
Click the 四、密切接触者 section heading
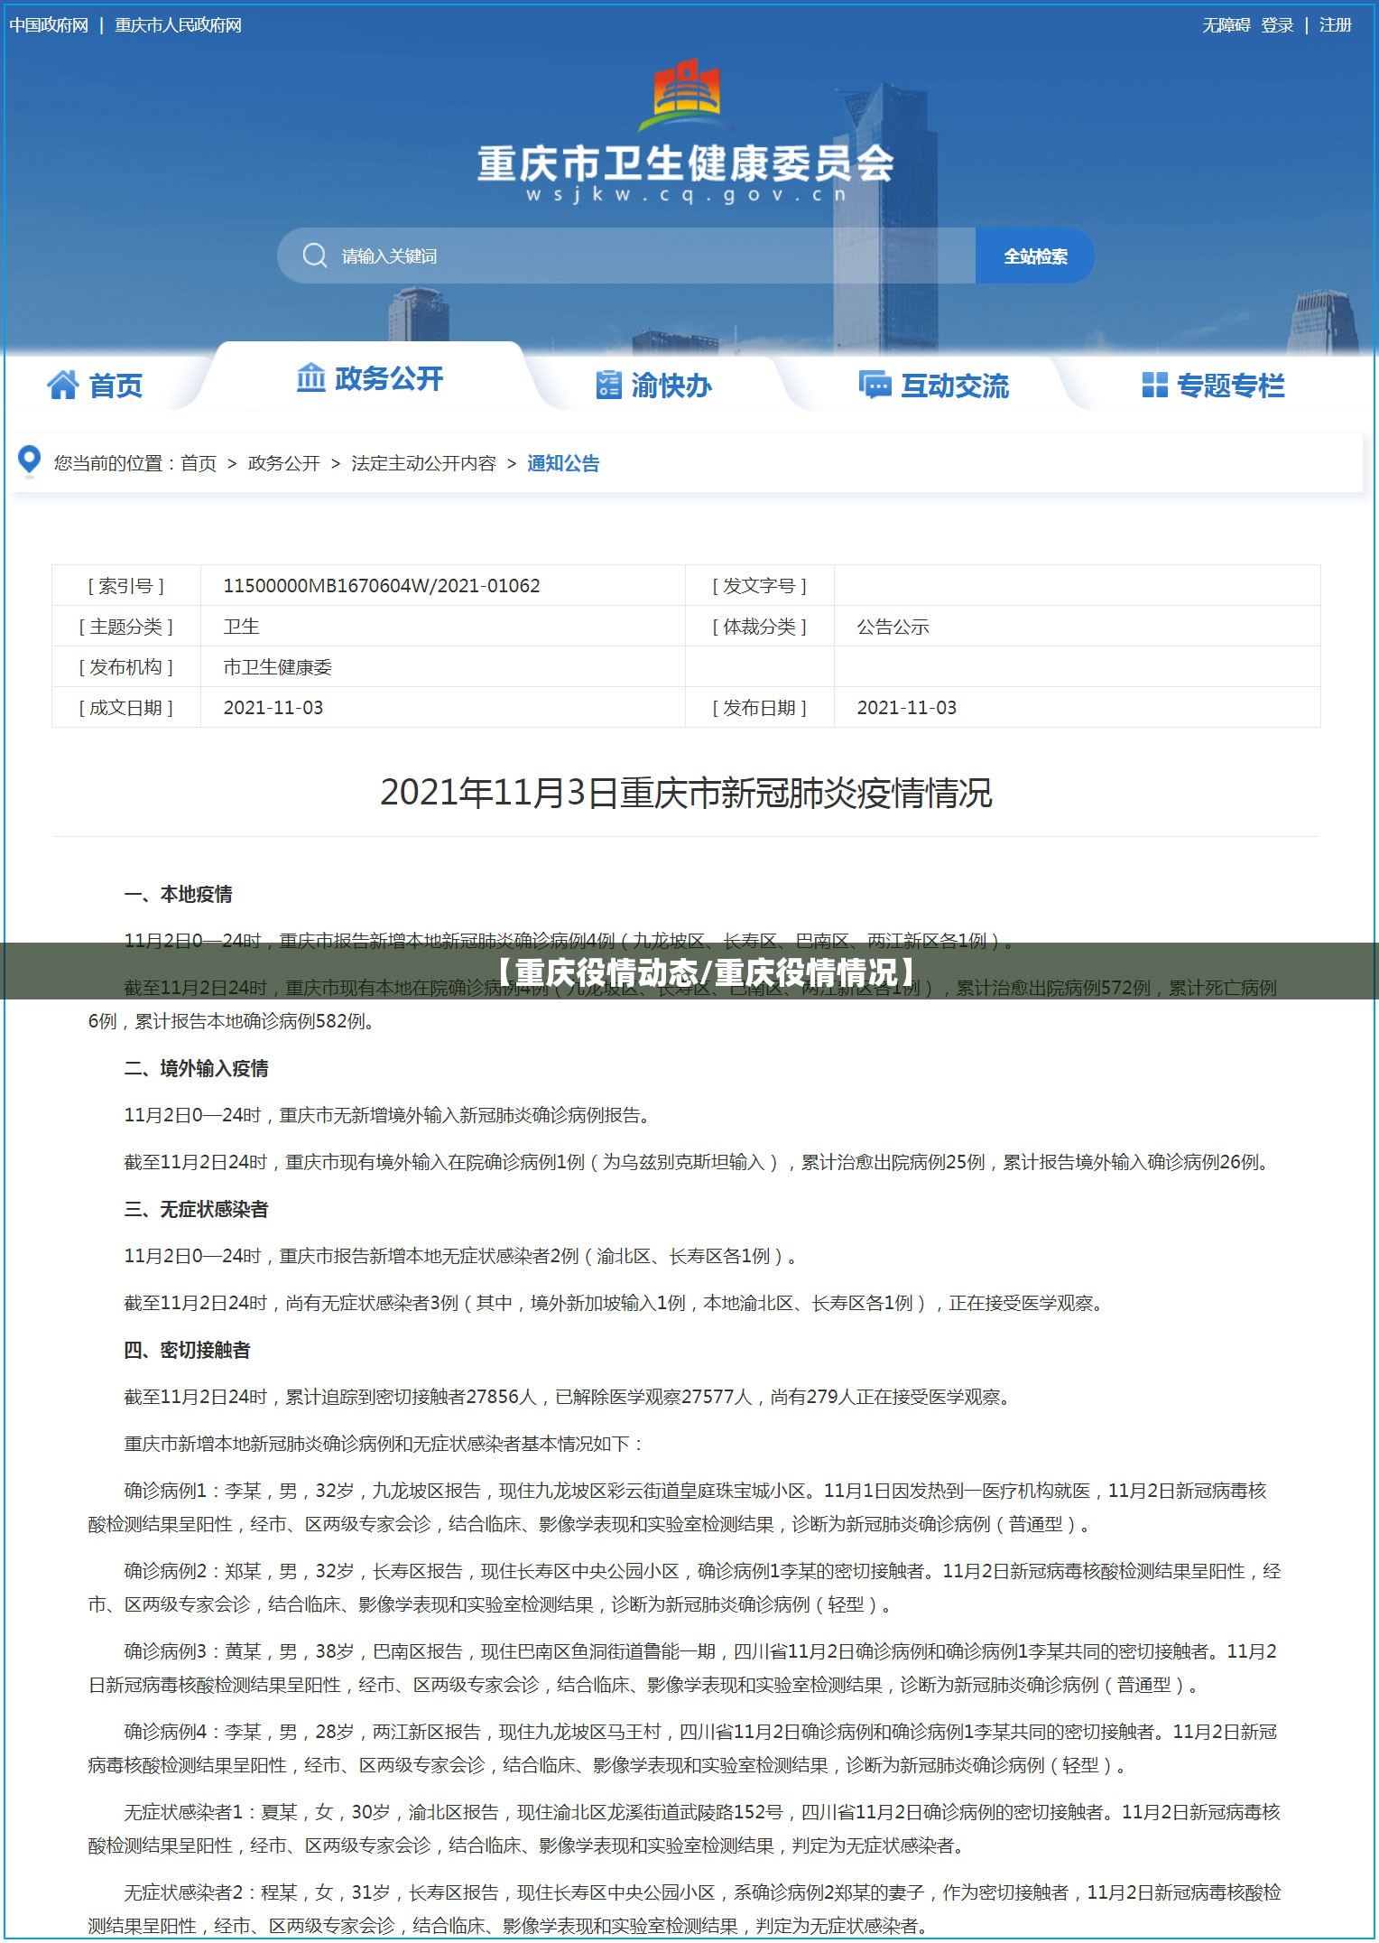(188, 1350)
